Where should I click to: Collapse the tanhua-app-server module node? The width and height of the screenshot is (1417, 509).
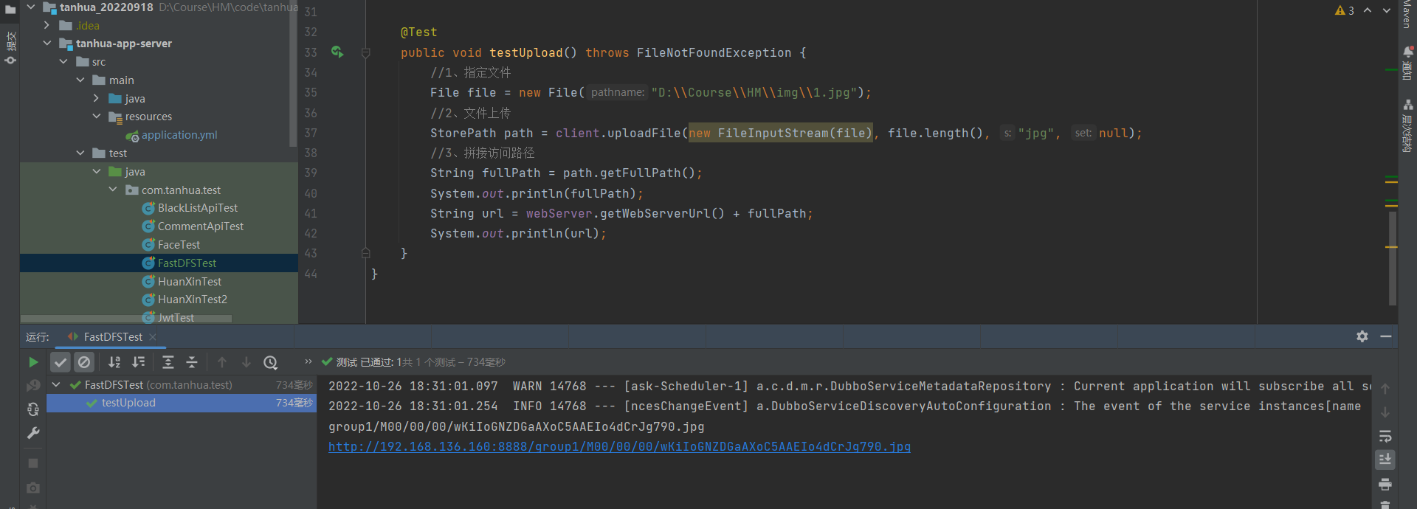[47, 44]
